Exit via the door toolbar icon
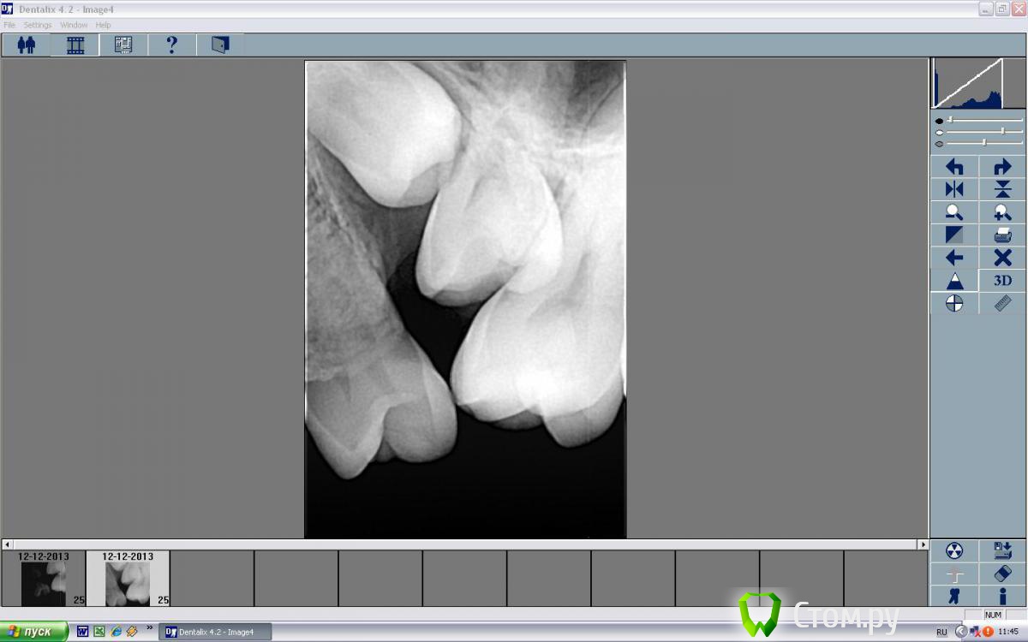Screen dimensions: 1028x642 point(219,44)
